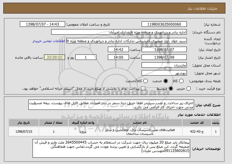This screenshot has height=164, width=232.
Task: Click the شماره نیاز field 1198003635000060
Action: [x=164, y=24]
